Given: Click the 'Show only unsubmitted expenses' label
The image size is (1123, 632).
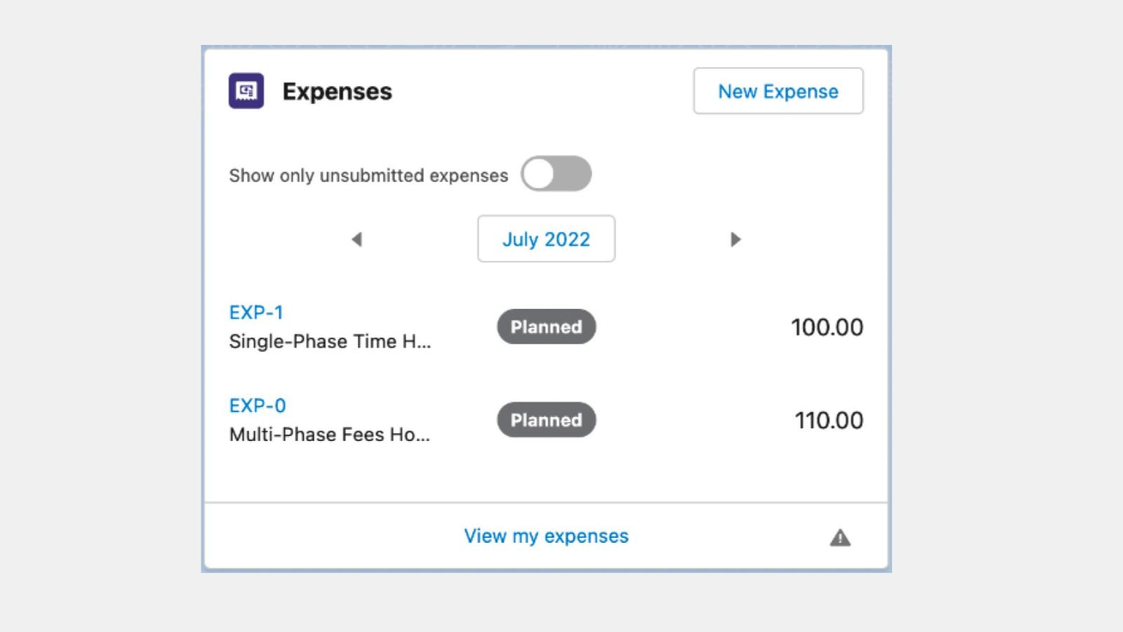Looking at the screenshot, I should tap(368, 176).
